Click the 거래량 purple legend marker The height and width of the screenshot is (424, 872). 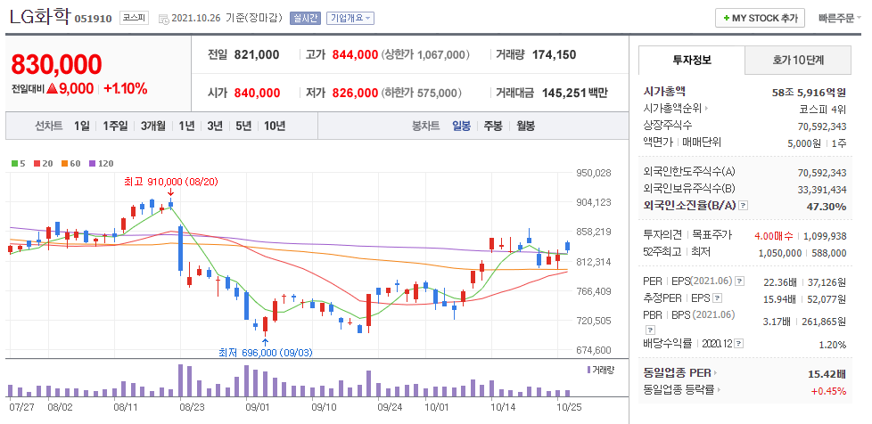tap(588, 370)
